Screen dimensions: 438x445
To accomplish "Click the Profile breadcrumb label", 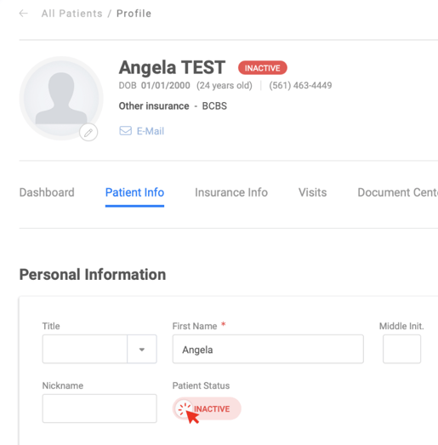I will [x=134, y=14].
